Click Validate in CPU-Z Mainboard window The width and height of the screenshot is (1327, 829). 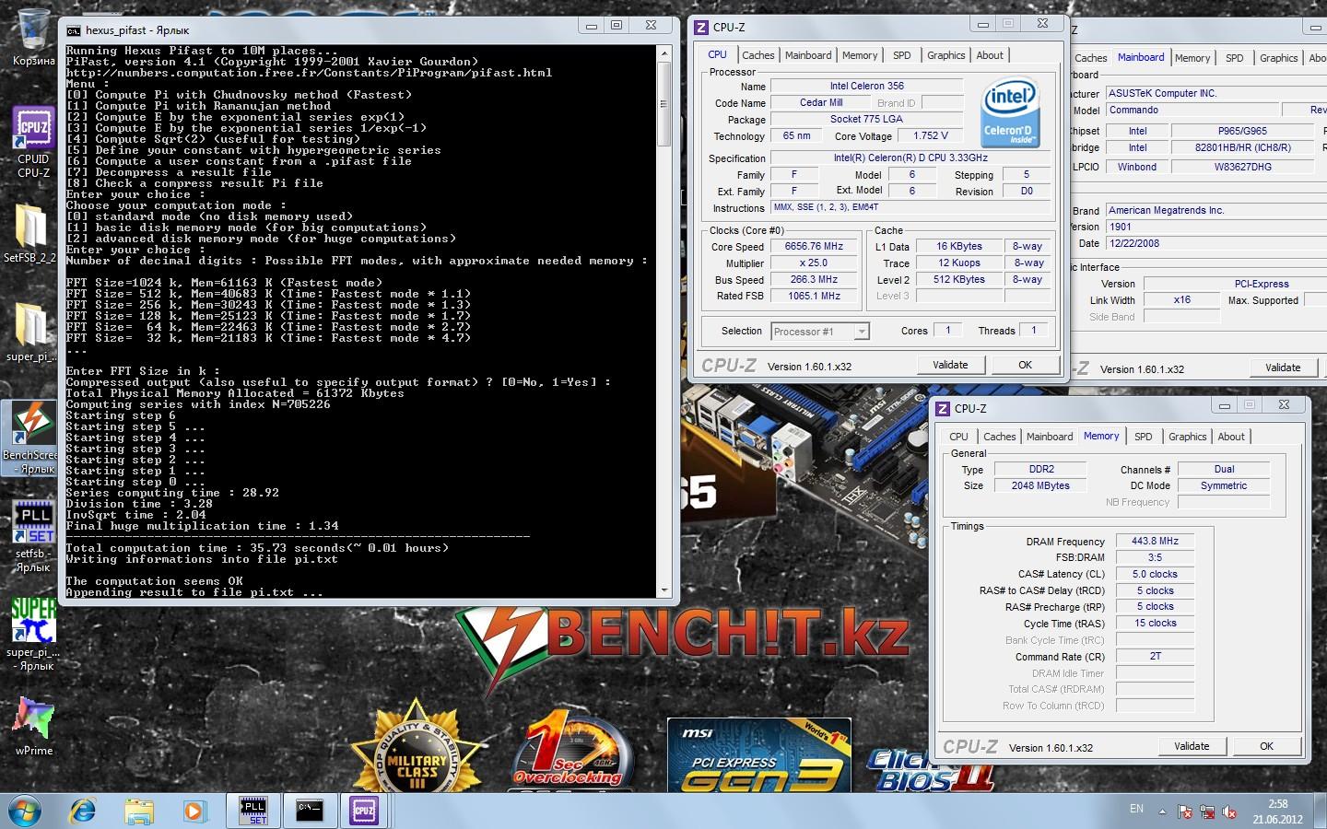click(x=1283, y=368)
